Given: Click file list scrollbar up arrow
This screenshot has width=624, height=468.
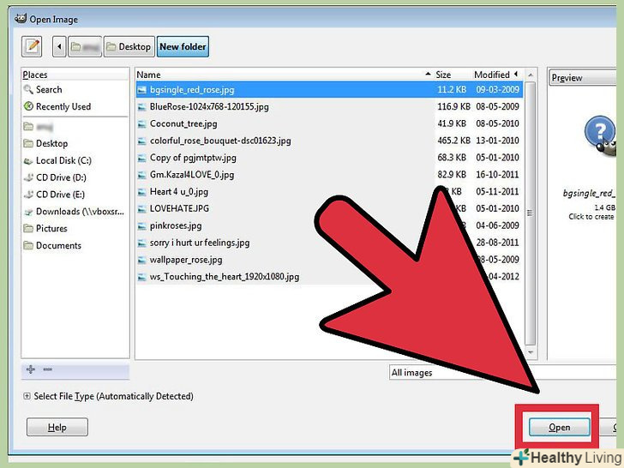Looking at the screenshot, I should tap(530, 75).
